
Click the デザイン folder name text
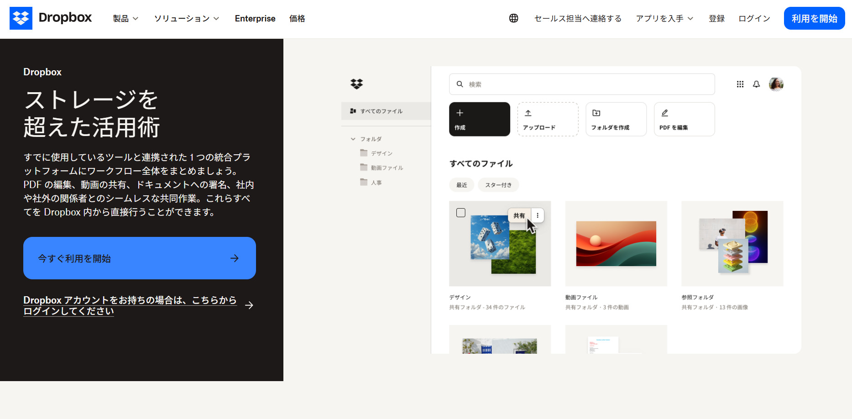(x=460, y=297)
